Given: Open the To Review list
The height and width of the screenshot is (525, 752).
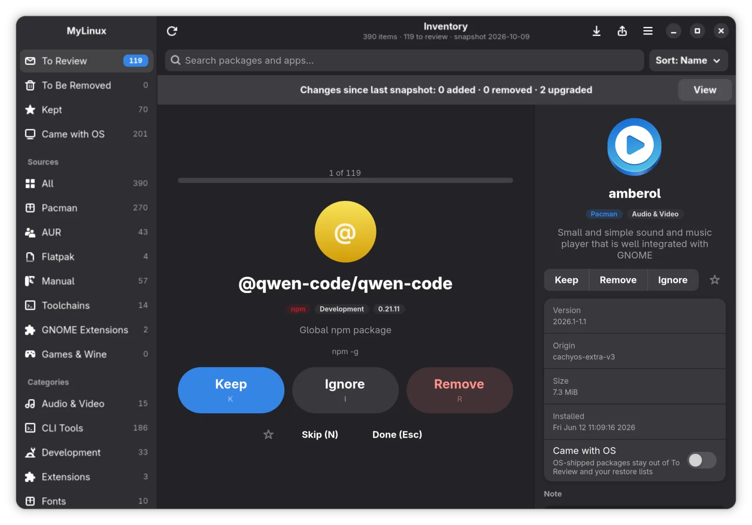Looking at the screenshot, I should (86, 61).
